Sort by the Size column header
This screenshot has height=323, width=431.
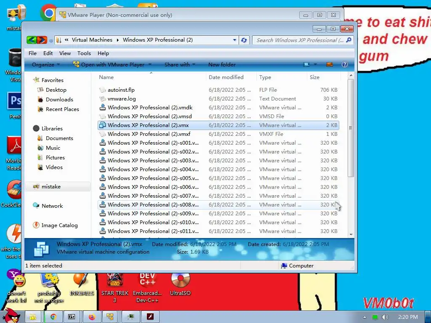[324, 77]
